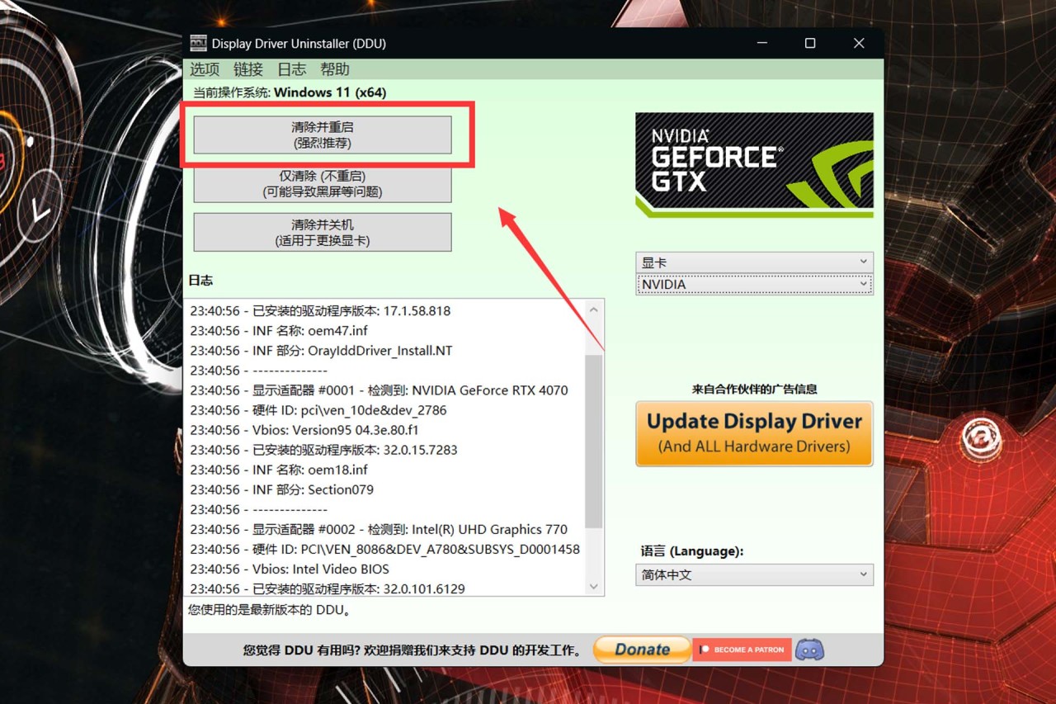Open the 简体中文 language dropdown
The image size is (1056, 704).
point(754,574)
